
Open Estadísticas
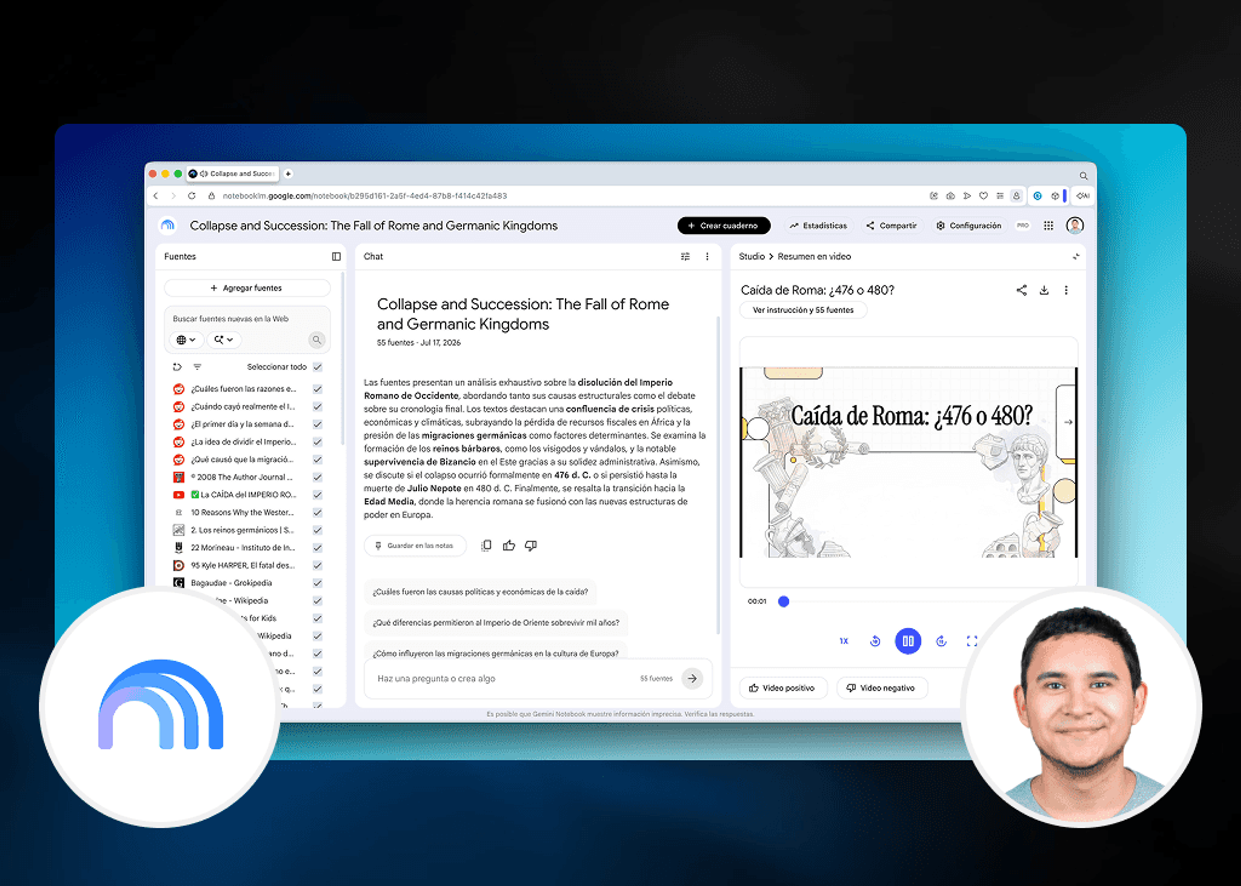point(819,226)
